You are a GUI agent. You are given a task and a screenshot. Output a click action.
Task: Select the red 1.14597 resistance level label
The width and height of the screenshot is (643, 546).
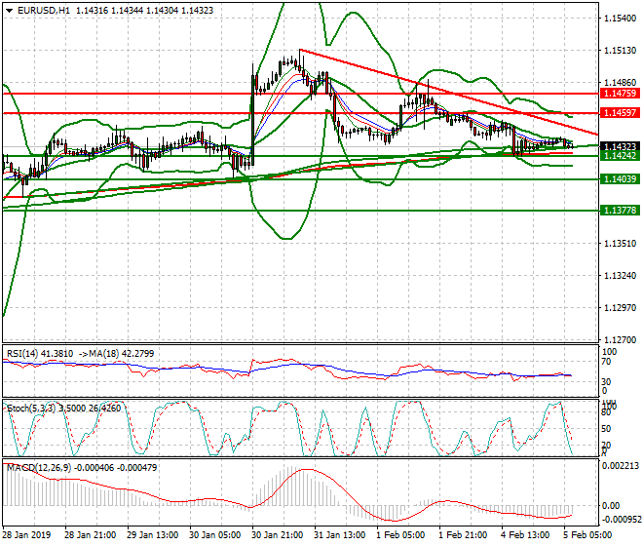pyautogui.click(x=620, y=112)
